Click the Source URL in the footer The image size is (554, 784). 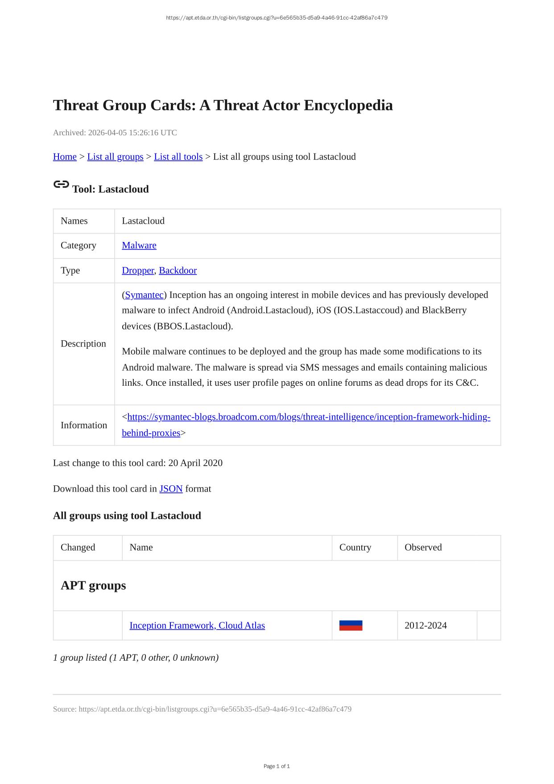215,709
